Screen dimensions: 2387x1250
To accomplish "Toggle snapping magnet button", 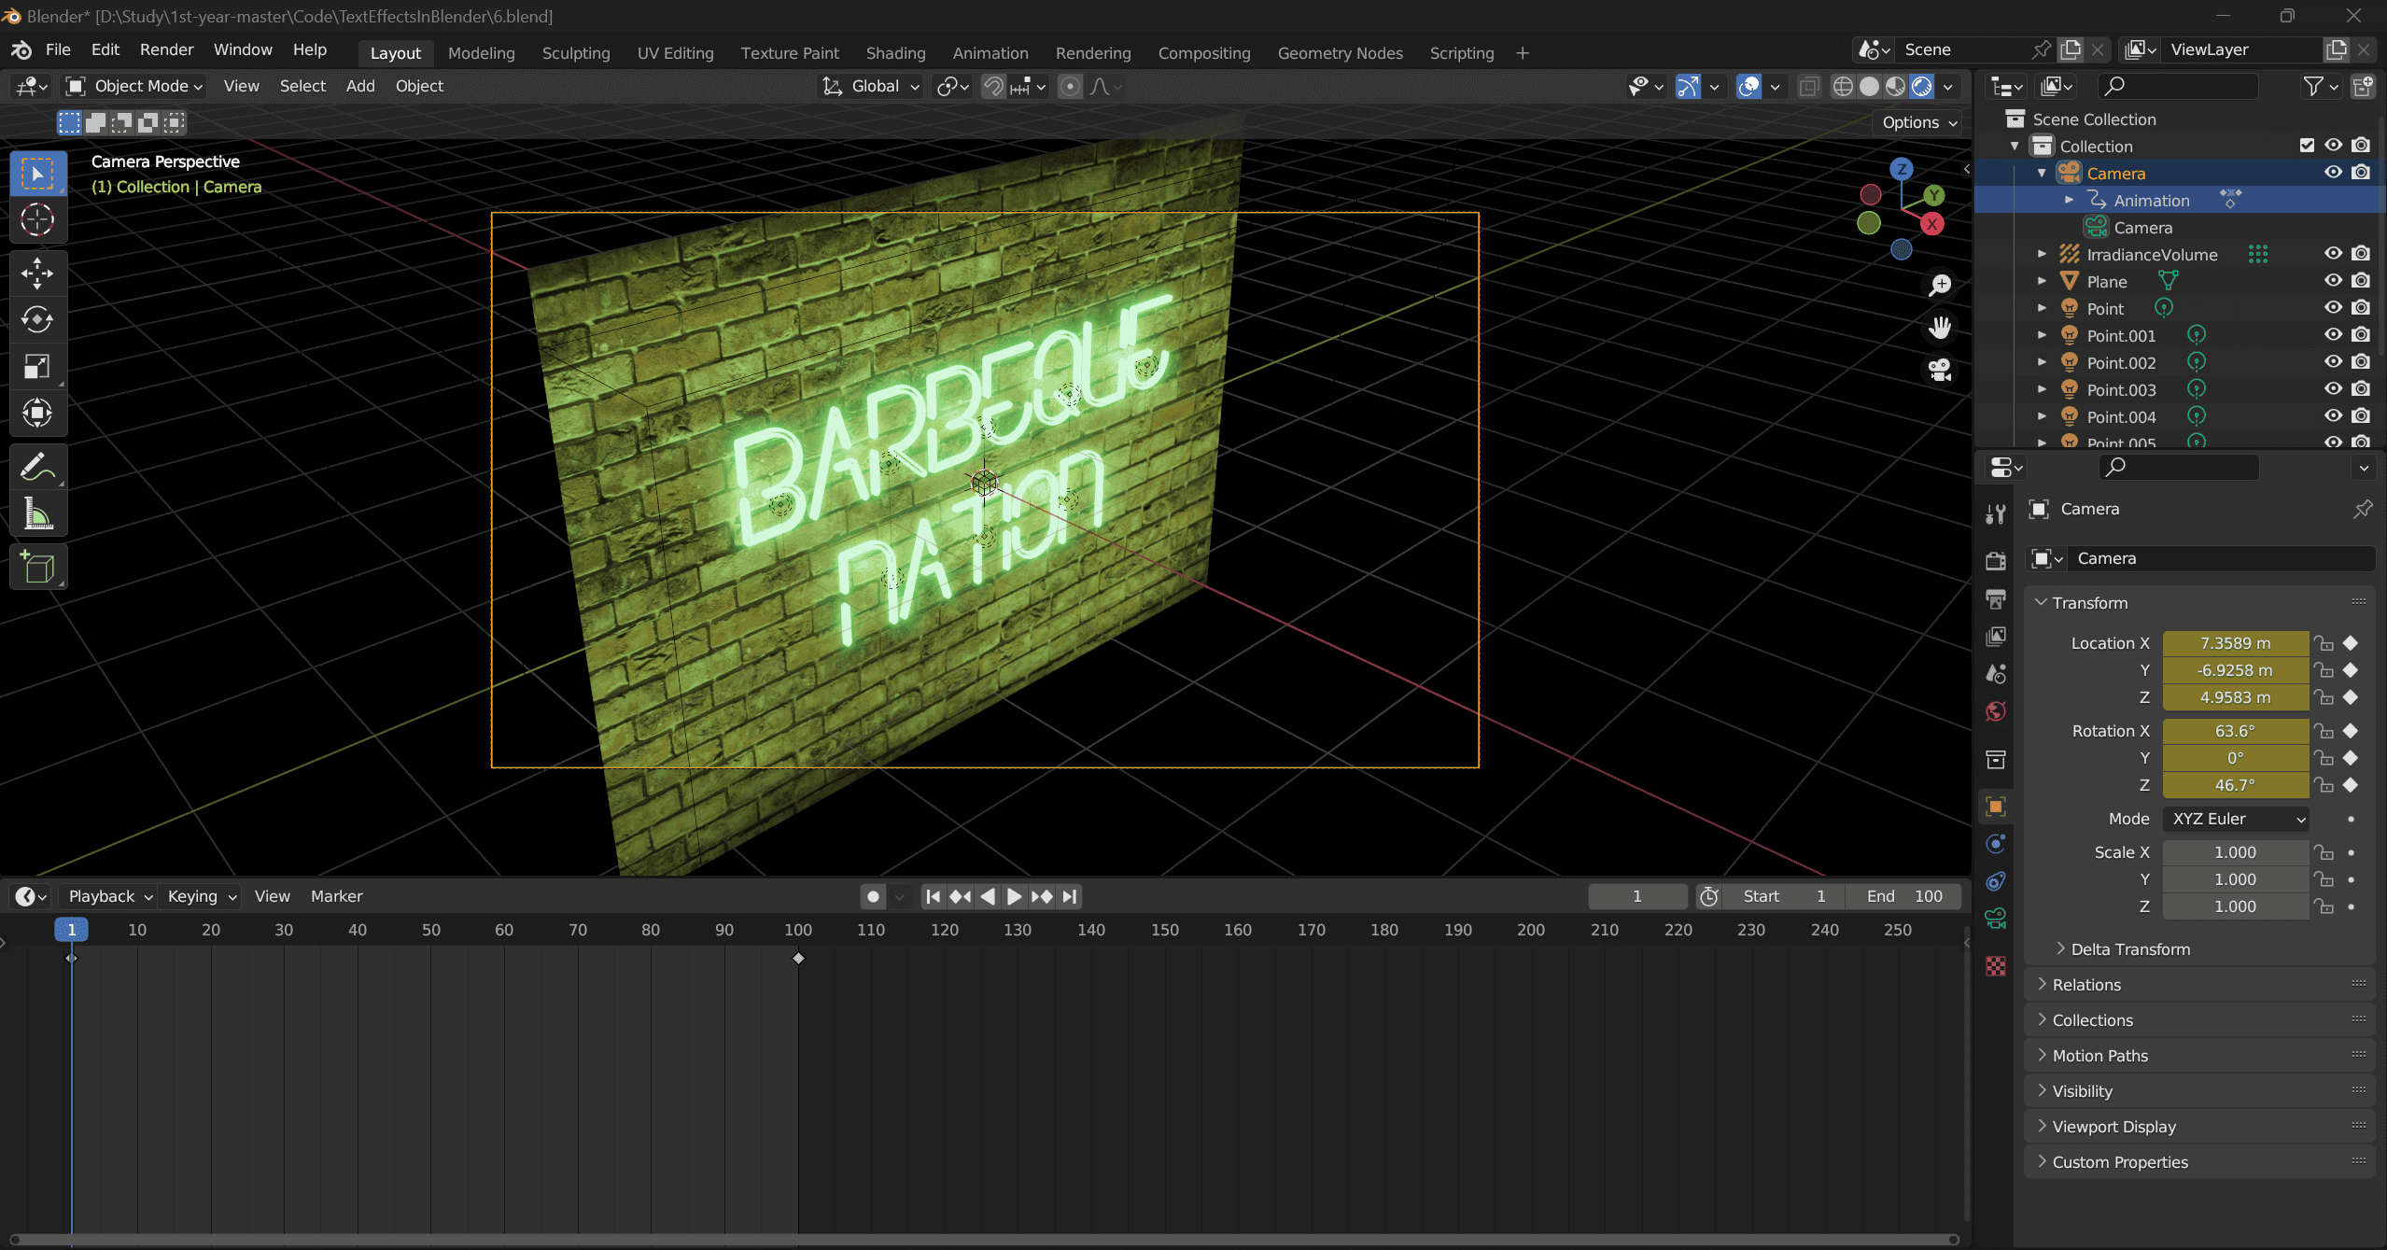I will pos(994,87).
